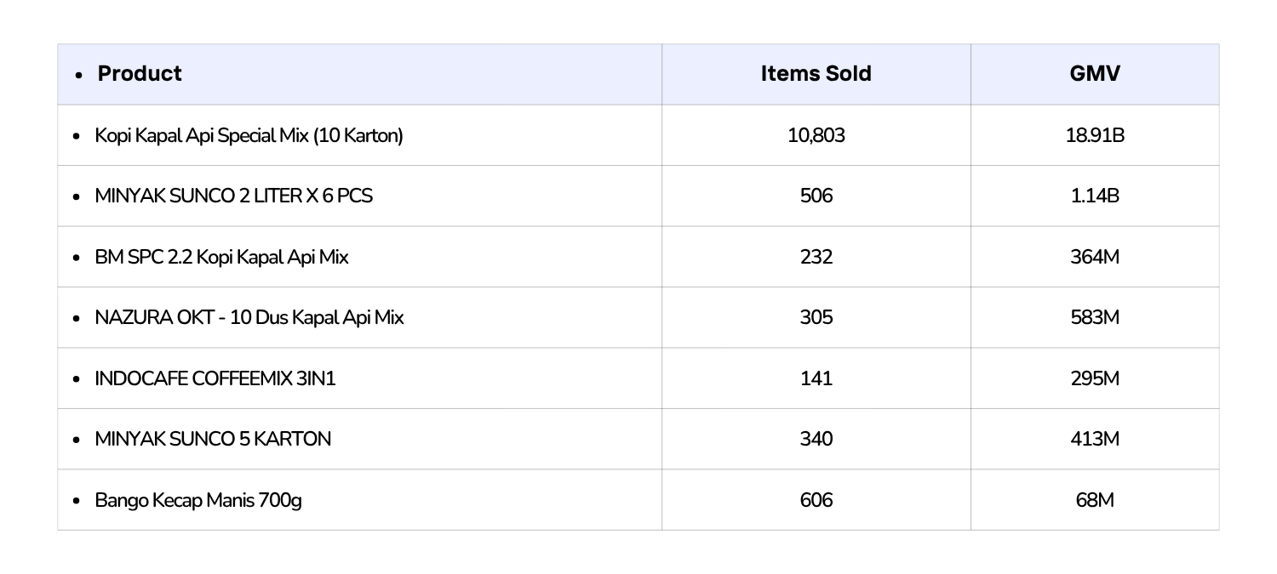This screenshot has width=1277, height=574.
Task: Click the 18.91B GMV value
Action: [x=1095, y=135]
